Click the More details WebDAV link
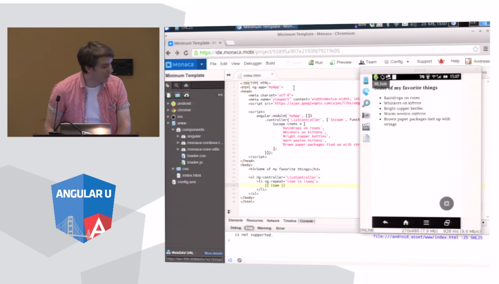The image size is (499, 284). pyautogui.click(x=213, y=253)
